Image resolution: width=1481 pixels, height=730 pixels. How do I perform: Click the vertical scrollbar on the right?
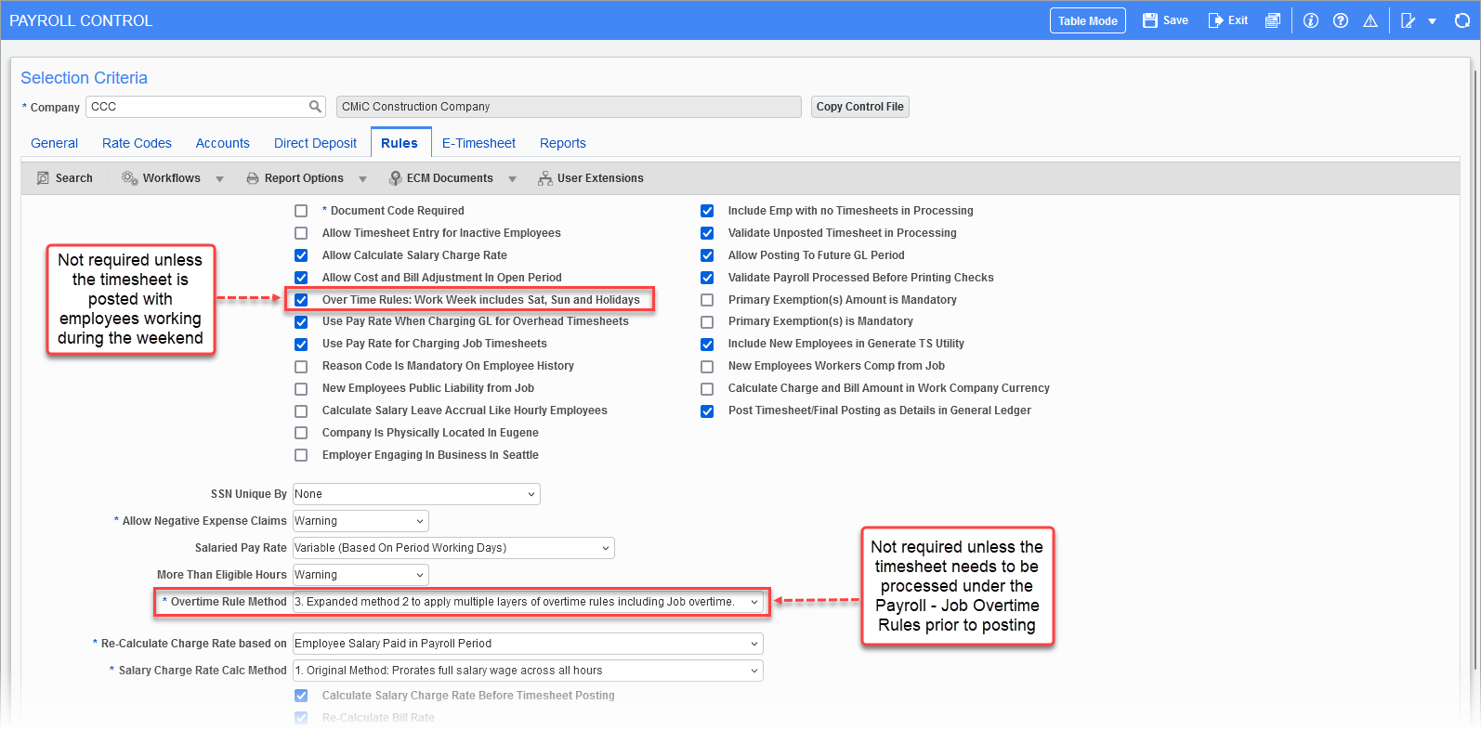coord(1475,372)
